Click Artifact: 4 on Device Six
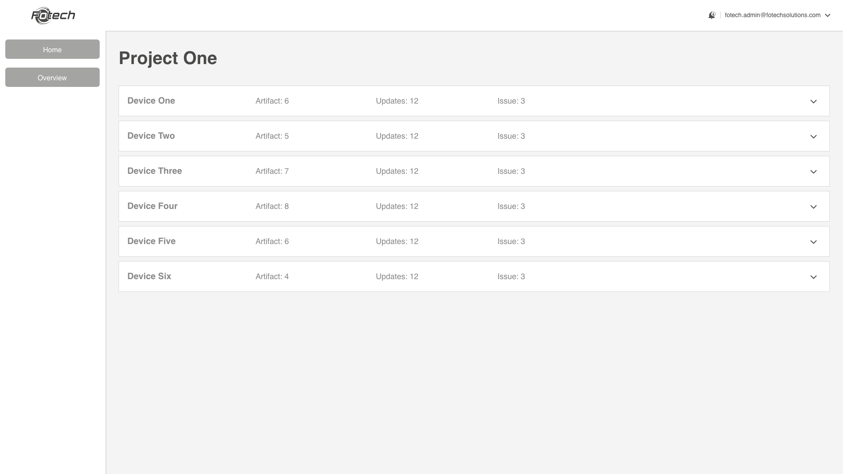The image size is (843, 474). (272, 276)
